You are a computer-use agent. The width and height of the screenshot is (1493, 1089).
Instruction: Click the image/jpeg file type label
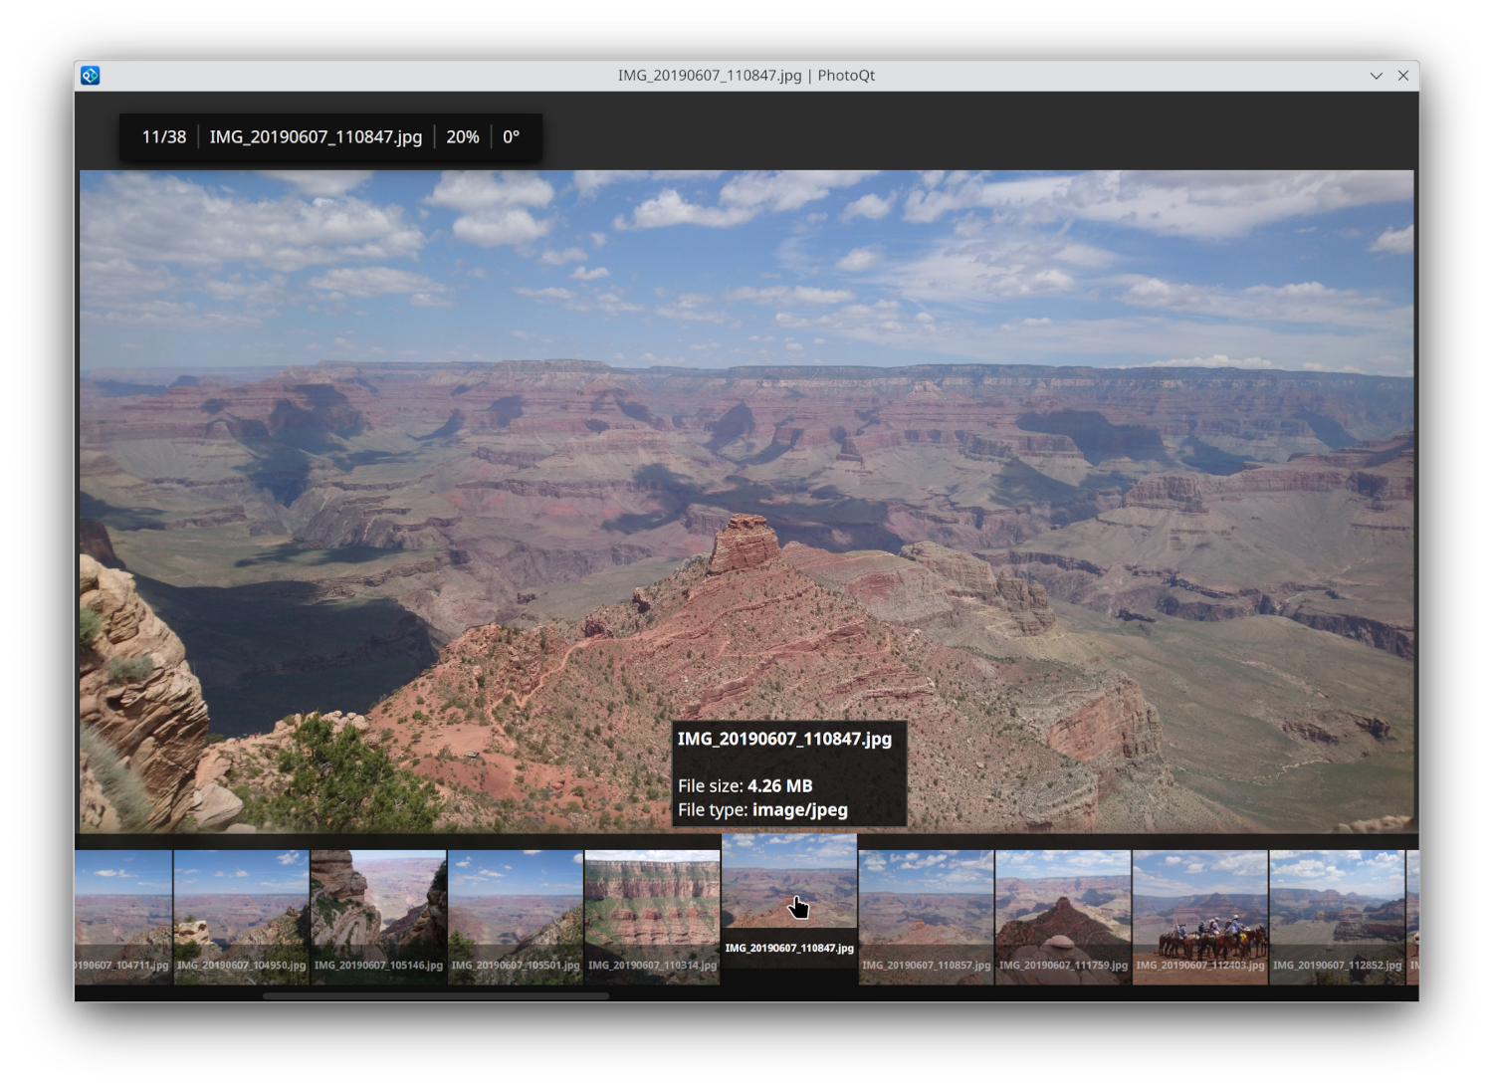coord(801,809)
